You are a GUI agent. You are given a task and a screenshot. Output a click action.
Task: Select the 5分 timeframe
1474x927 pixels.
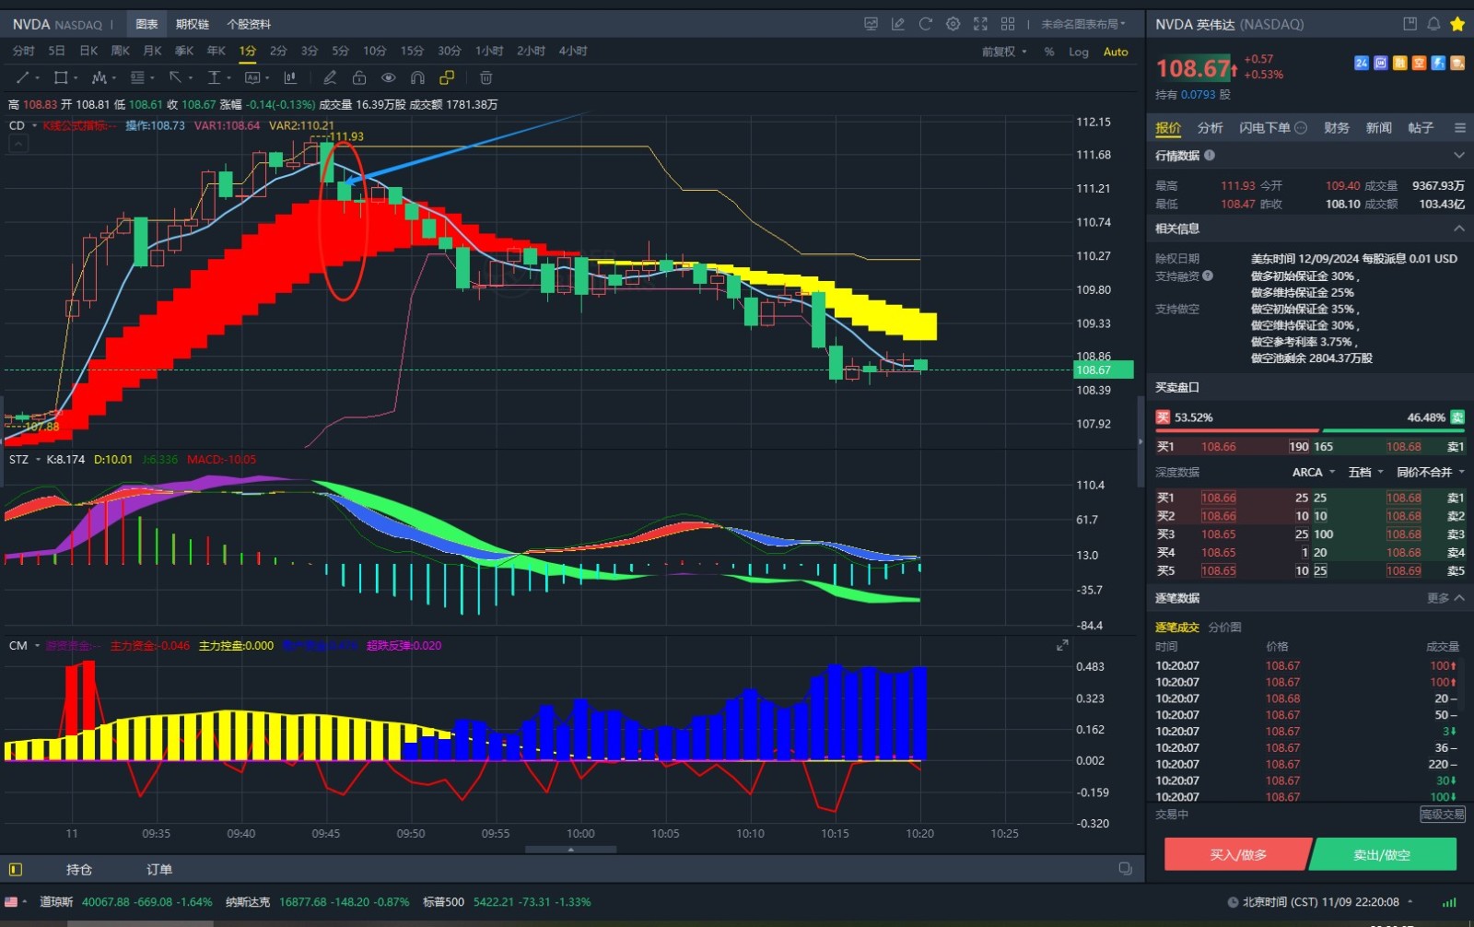341,51
